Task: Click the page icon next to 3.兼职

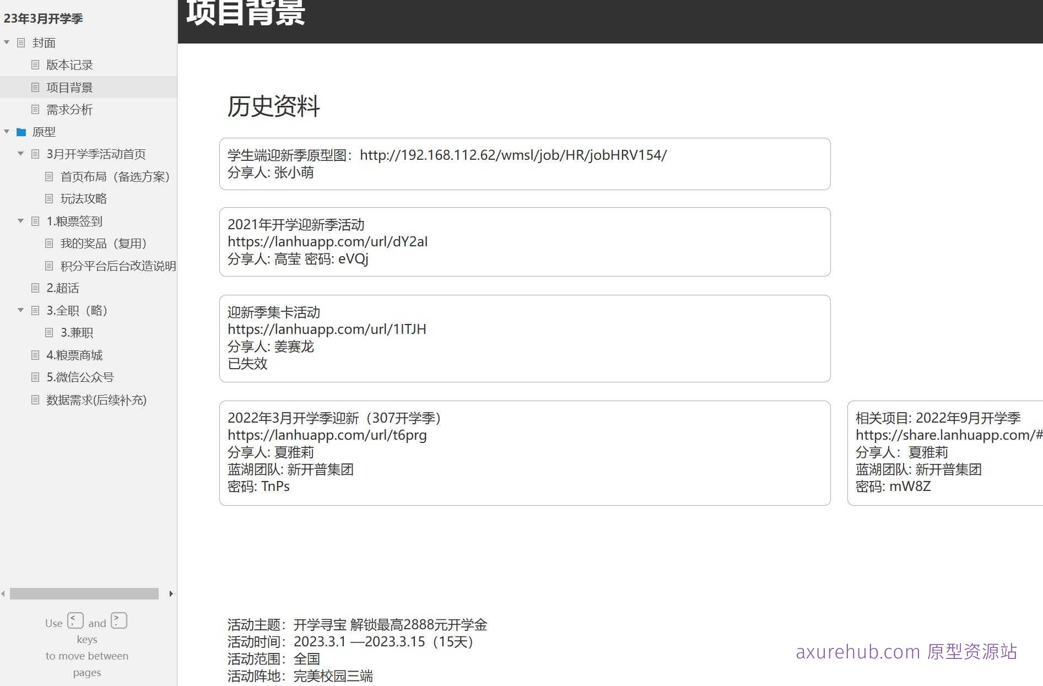Action: click(x=49, y=332)
